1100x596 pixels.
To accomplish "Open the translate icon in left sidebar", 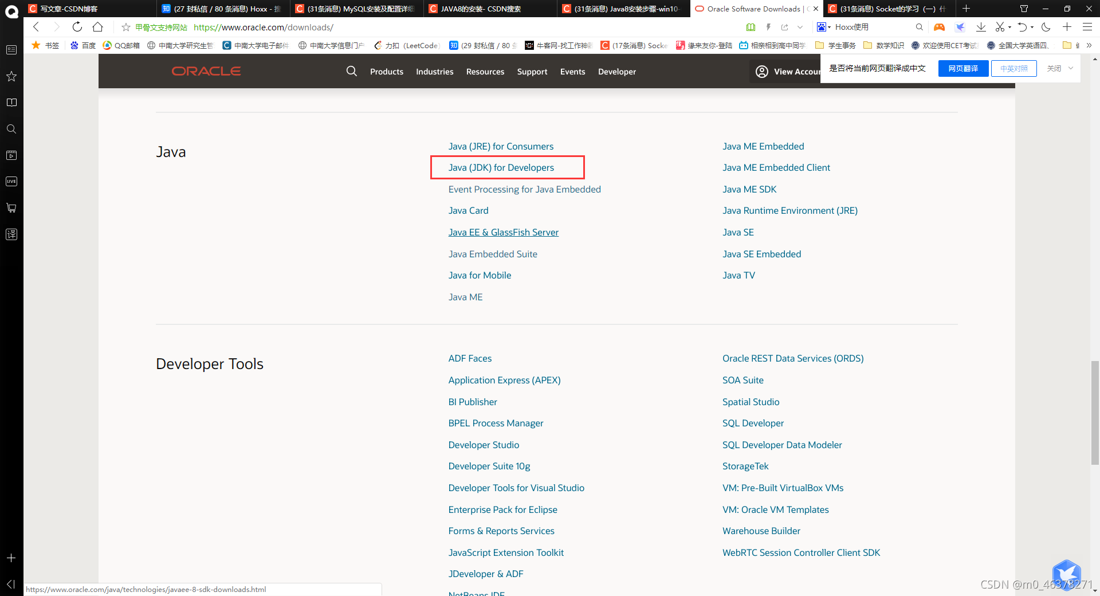I will (x=11, y=234).
